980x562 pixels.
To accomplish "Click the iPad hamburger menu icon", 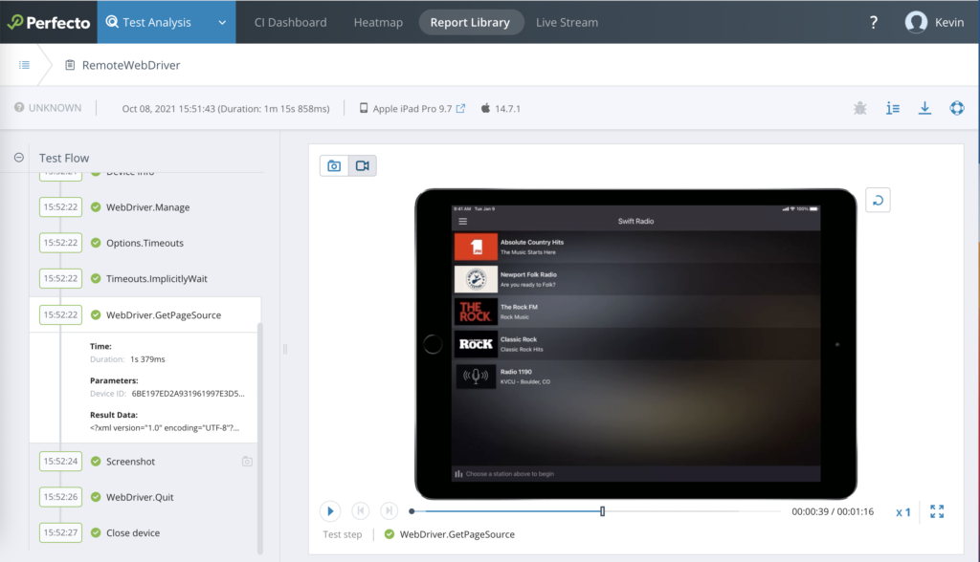I will coord(463,221).
